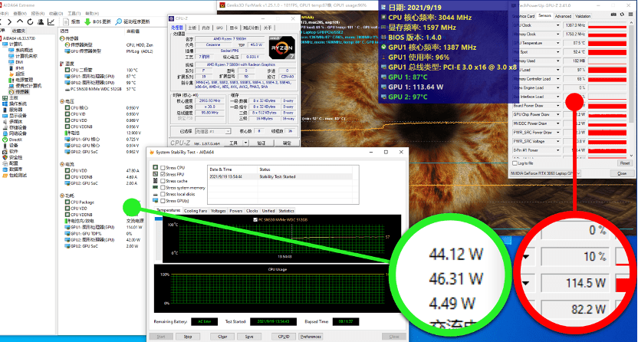638x342 pixels.
Task: Open Advanced tab in GPU-Z
Action: point(563,16)
